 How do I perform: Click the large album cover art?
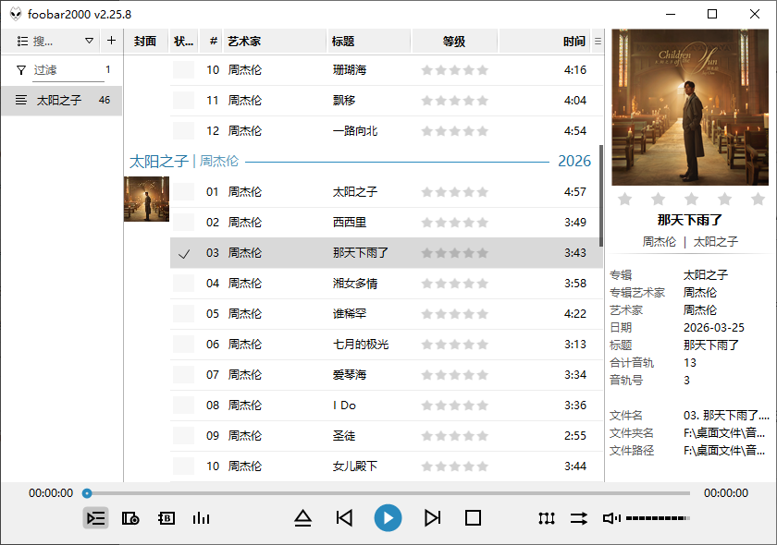[690, 107]
